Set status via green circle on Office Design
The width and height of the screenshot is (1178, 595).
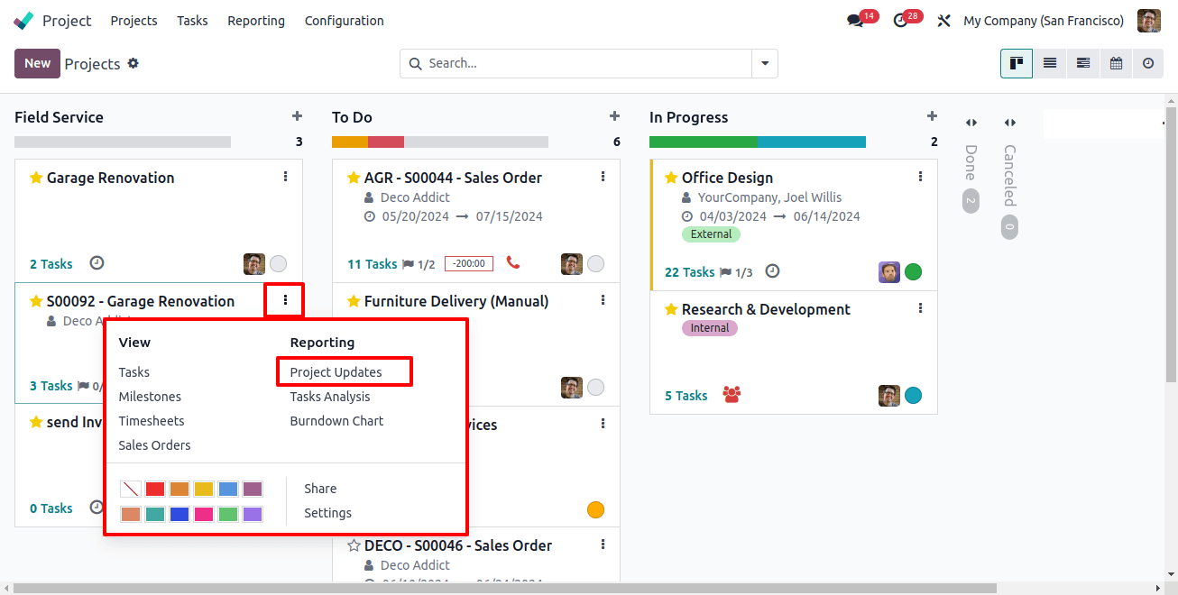tap(914, 272)
